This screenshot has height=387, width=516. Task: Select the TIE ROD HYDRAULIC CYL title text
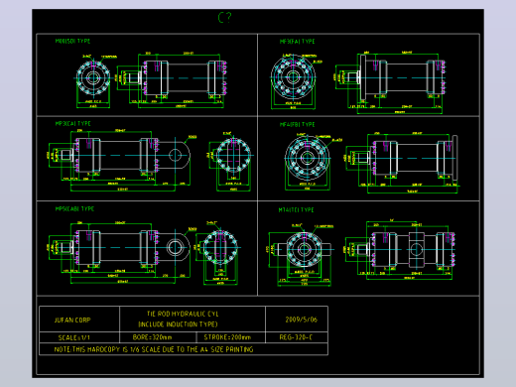(x=183, y=314)
